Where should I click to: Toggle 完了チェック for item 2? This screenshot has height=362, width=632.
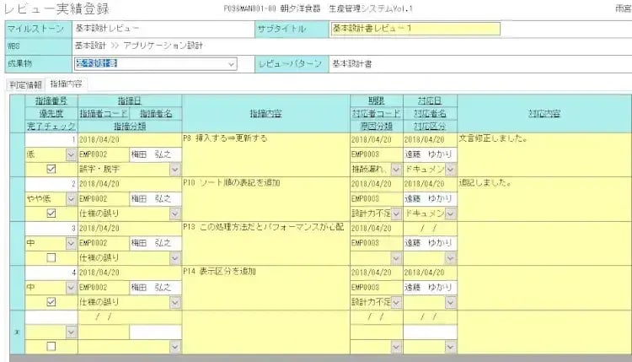[x=51, y=213]
